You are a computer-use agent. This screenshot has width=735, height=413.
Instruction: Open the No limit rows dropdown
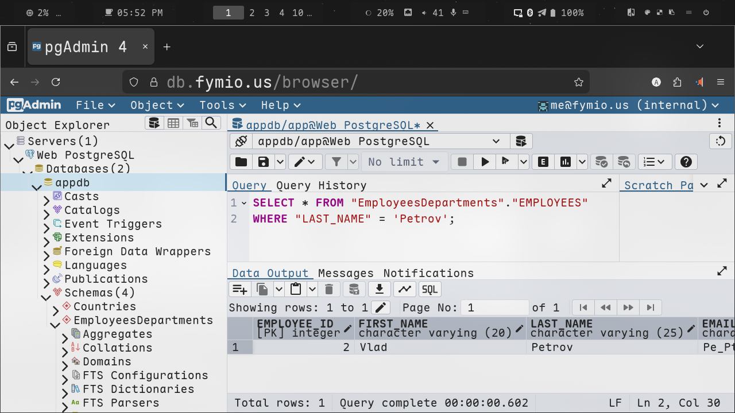pos(404,162)
